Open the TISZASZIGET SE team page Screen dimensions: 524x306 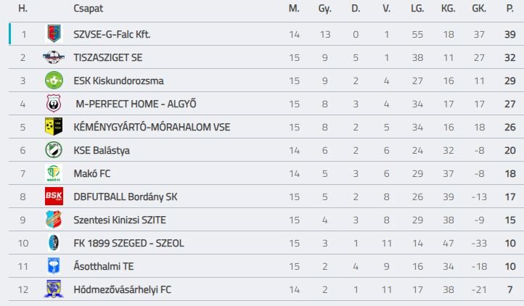(x=107, y=57)
